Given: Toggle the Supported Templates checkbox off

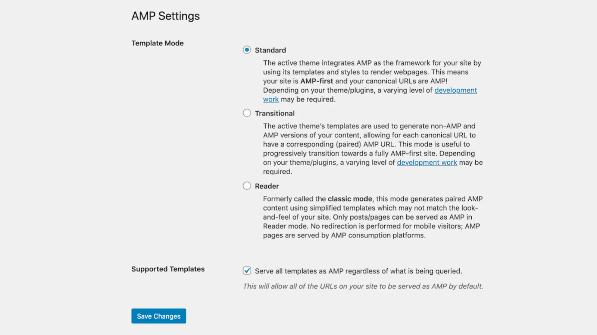Looking at the screenshot, I should click(247, 271).
